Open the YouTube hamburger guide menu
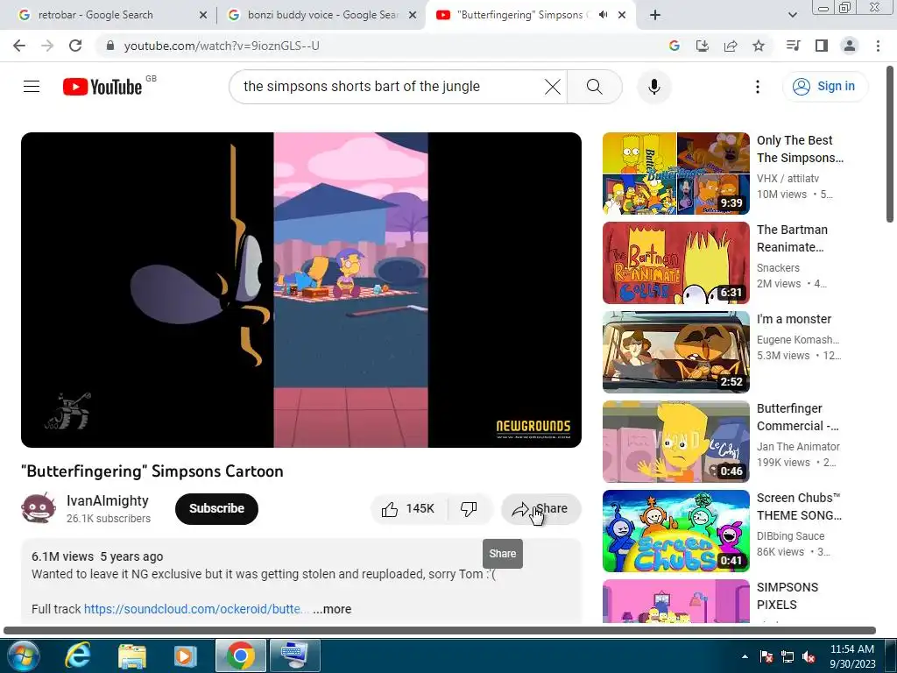897x673 pixels. coord(32,87)
